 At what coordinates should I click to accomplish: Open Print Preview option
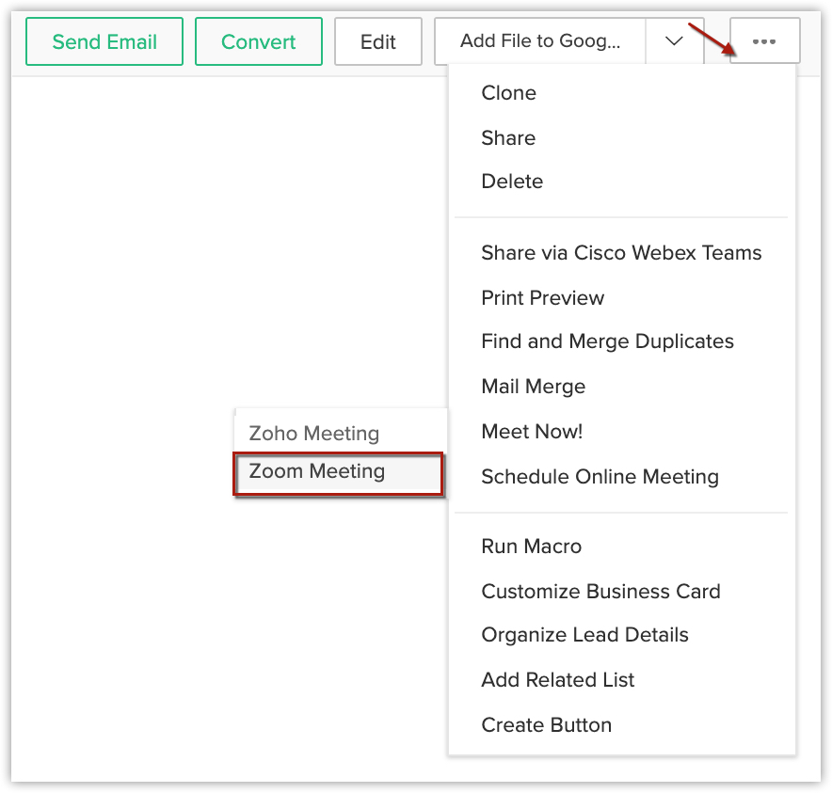tap(542, 298)
